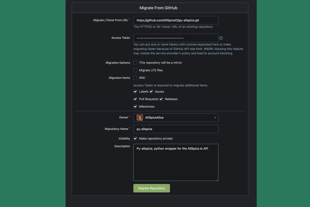
Task: Disable the Pull Requests checkbox
Action: click(x=135, y=99)
